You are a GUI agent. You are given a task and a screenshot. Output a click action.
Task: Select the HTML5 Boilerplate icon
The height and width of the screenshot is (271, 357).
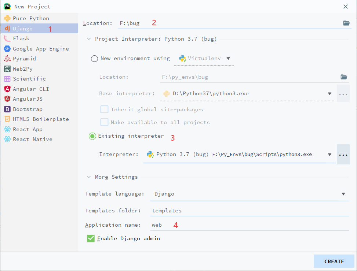[7, 119]
